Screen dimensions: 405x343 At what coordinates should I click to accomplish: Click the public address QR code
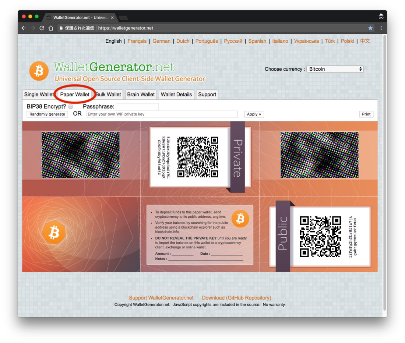pyautogui.click(x=320, y=237)
